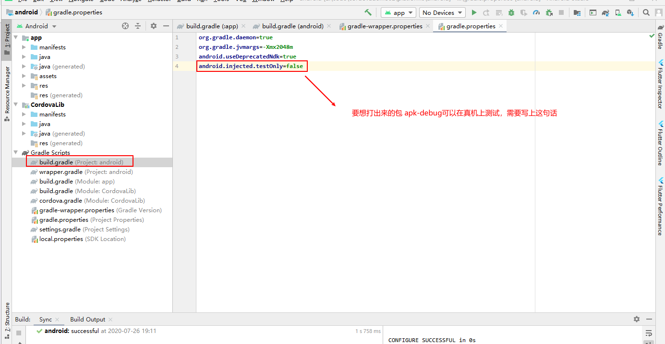
Task: Click the green inspection checkmark in editor
Action: [652, 36]
